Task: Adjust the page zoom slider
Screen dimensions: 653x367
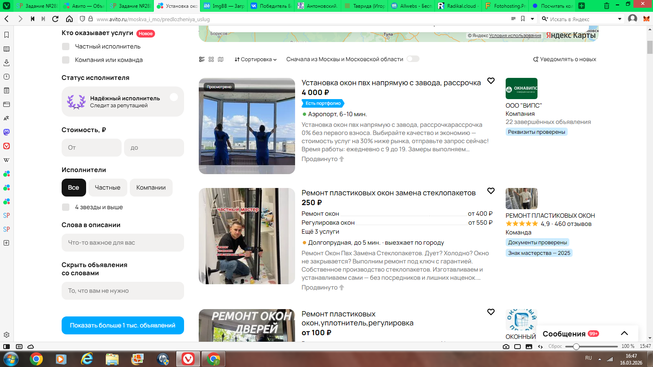Action: [x=576, y=347]
